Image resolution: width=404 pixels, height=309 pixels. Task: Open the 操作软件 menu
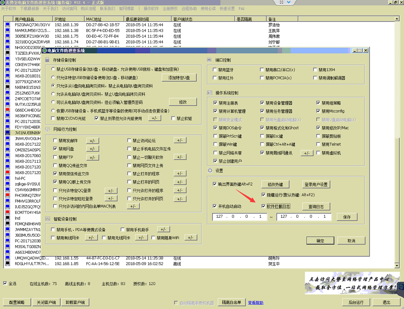(x=151, y=9)
